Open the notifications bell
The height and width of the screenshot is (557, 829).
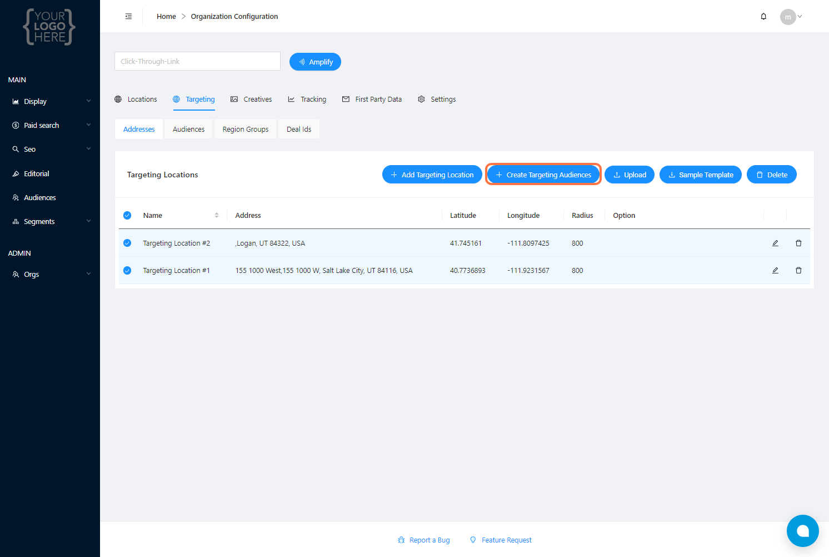click(x=763, y=17)
